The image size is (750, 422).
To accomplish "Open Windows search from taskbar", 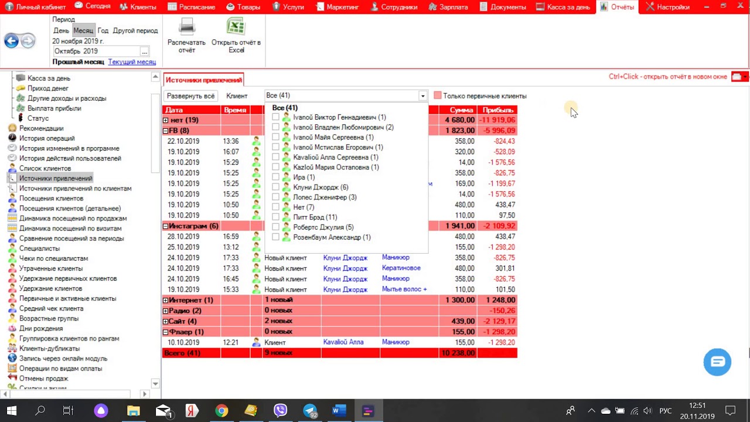I will tap(40, 410).
